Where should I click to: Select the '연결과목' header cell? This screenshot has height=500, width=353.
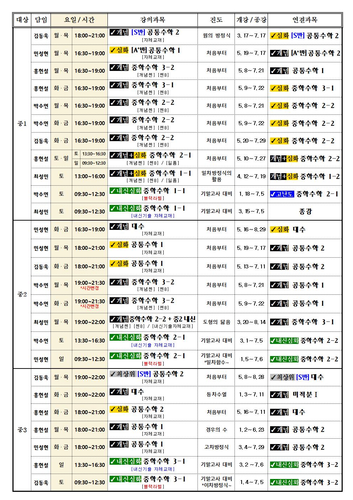[305, 20]
